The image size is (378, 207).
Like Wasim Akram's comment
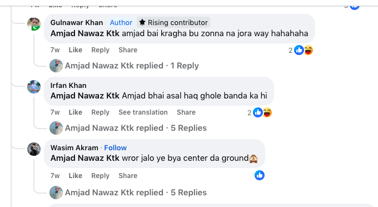[x=75, y=176]
